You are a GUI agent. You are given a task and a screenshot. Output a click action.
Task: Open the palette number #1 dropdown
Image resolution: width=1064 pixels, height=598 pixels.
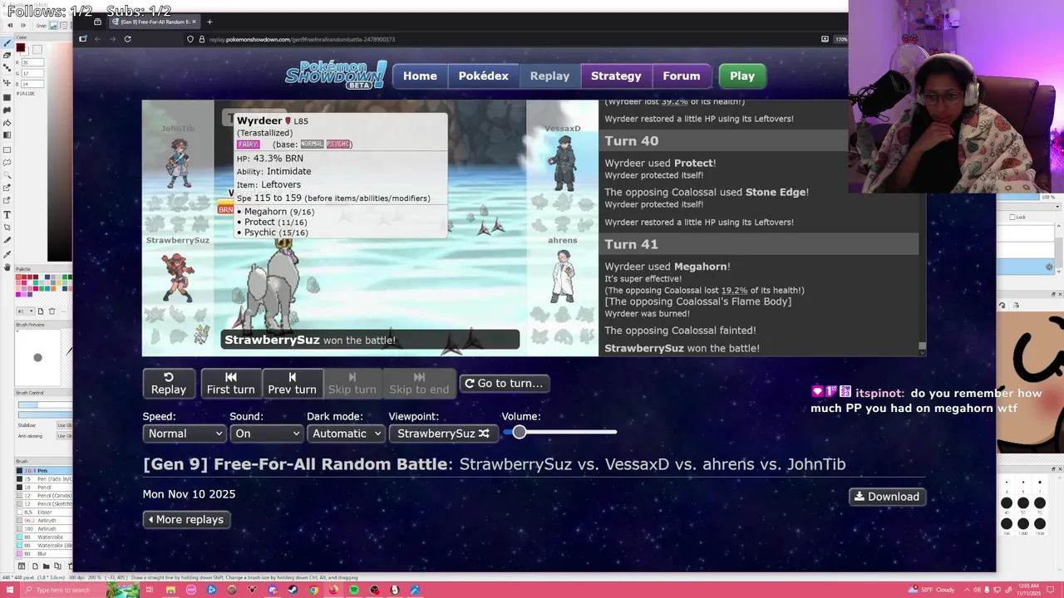pyautogui.click(x=26, y=311)
